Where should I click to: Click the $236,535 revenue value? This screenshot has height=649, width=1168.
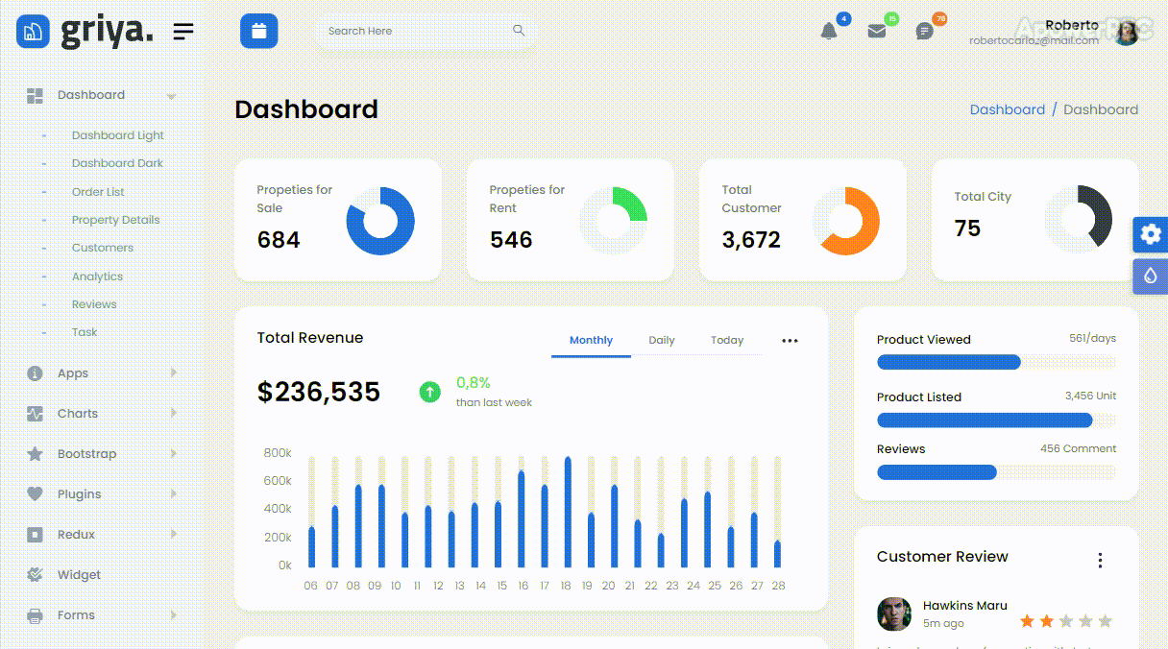click(x=319, y=392)
